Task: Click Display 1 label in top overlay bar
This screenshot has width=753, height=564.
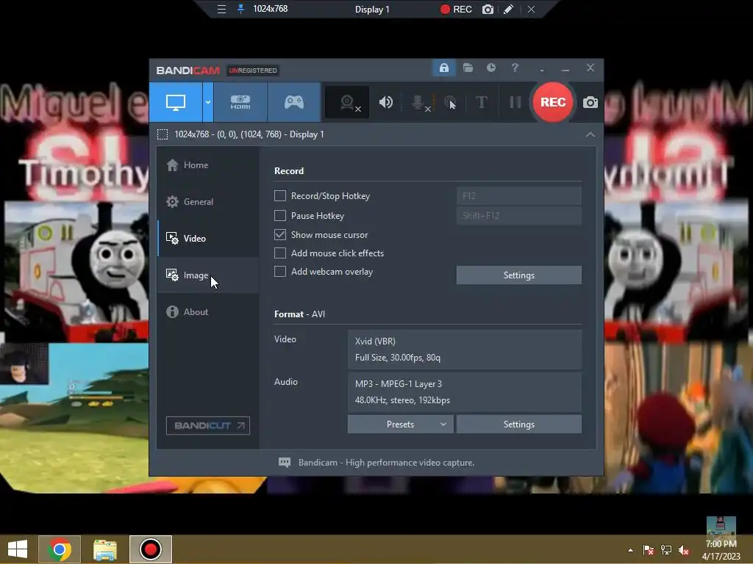Action: [372, 10]
